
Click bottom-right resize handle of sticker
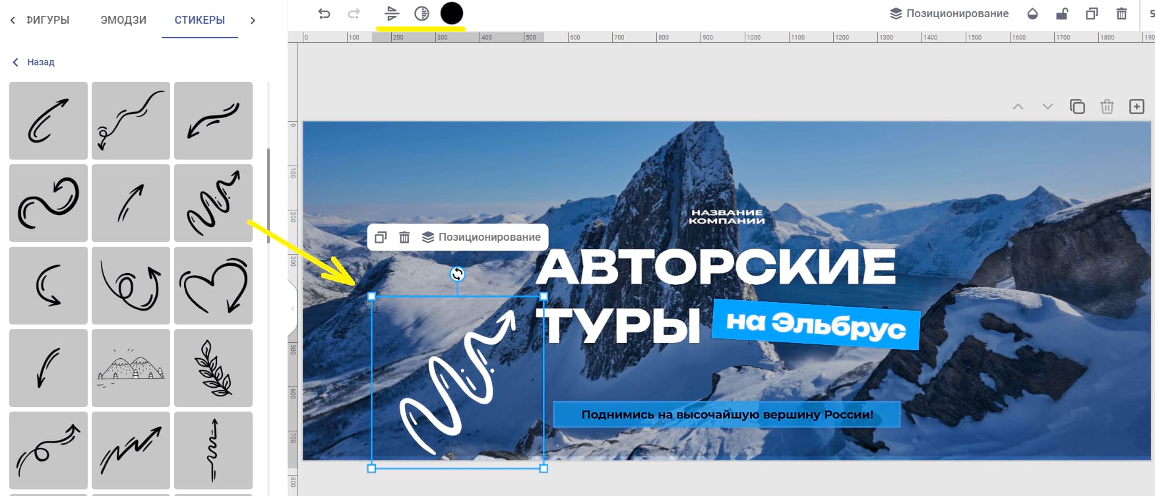coord(544,468)
